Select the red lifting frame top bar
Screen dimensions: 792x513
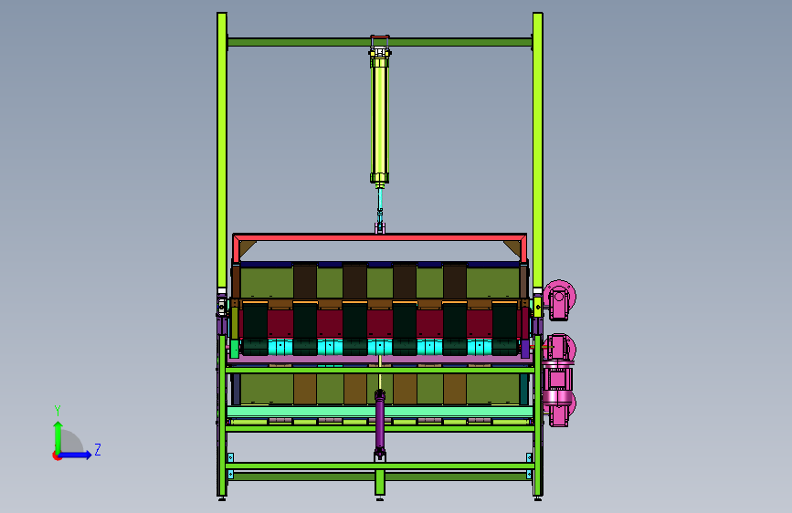(379, 237)
